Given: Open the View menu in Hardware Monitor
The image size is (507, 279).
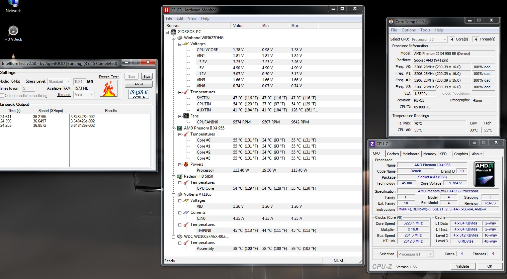Looking at the screenshot, I should 192,18.
